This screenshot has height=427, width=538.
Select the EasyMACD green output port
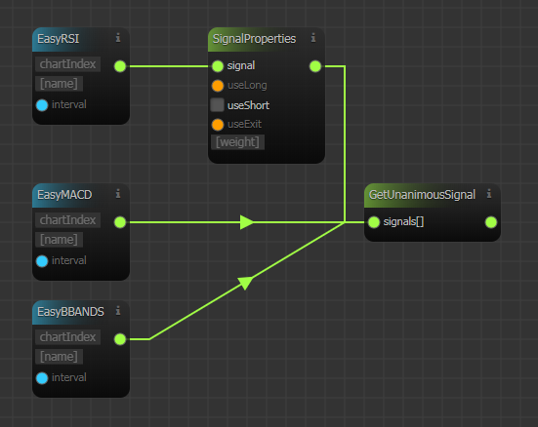120,222
